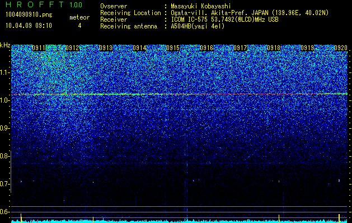Click the 0912 time marker
Image resolution: width=352 pixels, height=223 pixels.
(x=72, y=48)
